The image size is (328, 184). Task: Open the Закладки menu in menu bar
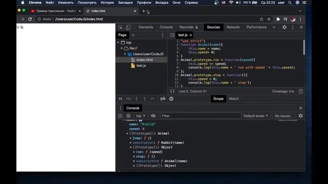(125, 3)
